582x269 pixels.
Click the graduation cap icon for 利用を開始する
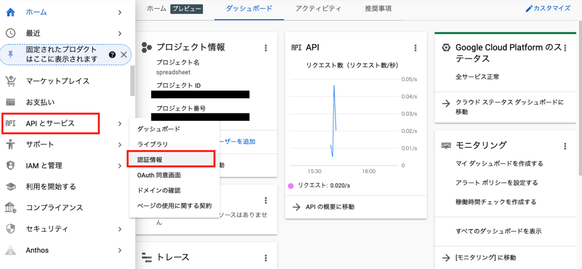[x=11, y=187]
